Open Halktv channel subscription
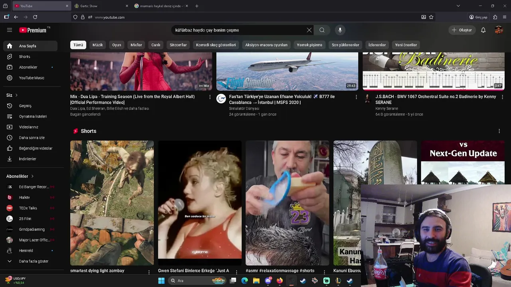511x287 pixels. 30,197
